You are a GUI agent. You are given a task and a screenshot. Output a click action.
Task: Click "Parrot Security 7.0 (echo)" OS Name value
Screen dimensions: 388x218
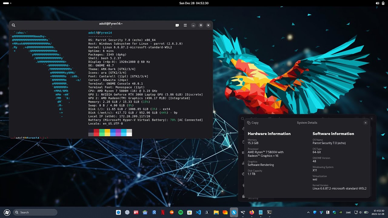pyautogui.click(x=329, y=143)
